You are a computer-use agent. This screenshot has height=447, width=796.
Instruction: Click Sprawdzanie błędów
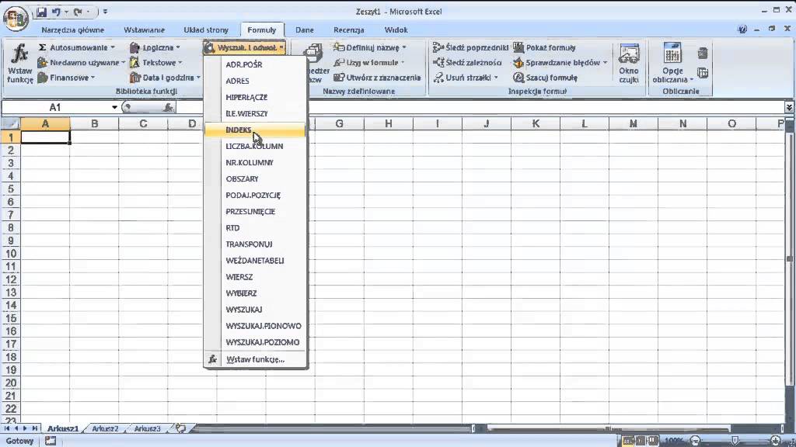(560, 63)
